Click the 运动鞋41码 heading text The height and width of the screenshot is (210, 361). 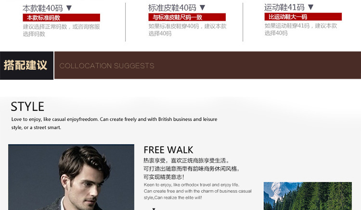[x=284, y=7]
